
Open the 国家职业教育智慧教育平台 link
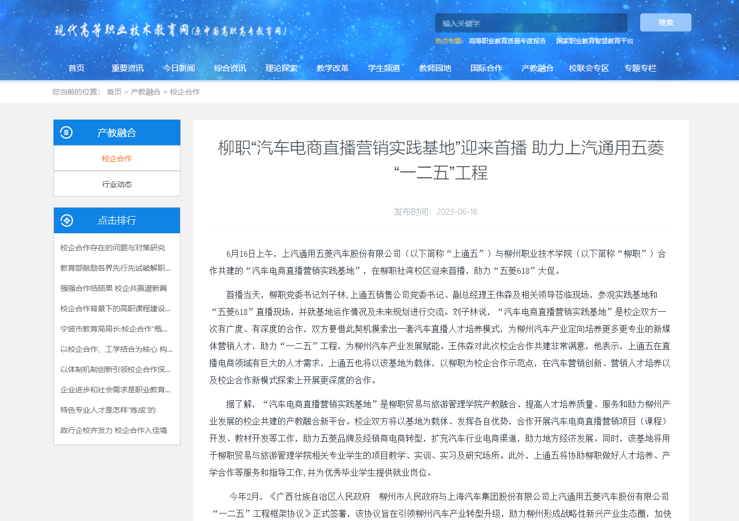(594, 41)
